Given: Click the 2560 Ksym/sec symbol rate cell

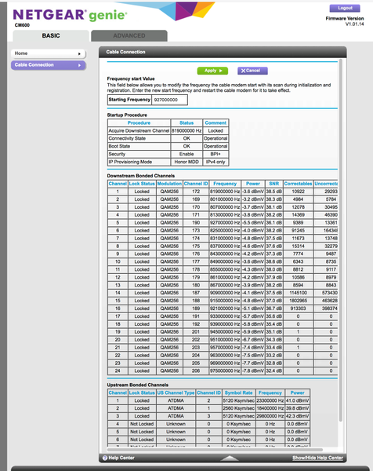Looking at the screenshot, I should pyautogui.click(x=239, y=408).
